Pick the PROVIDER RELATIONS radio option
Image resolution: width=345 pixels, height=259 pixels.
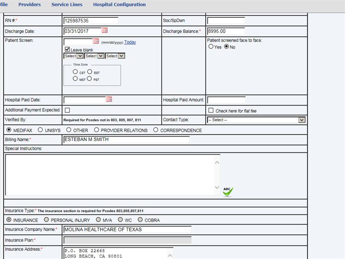pyautogui.click(x=97, y=130)
